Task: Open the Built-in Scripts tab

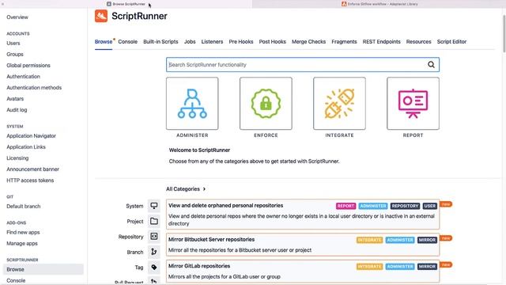Action: tap(160, 42)
